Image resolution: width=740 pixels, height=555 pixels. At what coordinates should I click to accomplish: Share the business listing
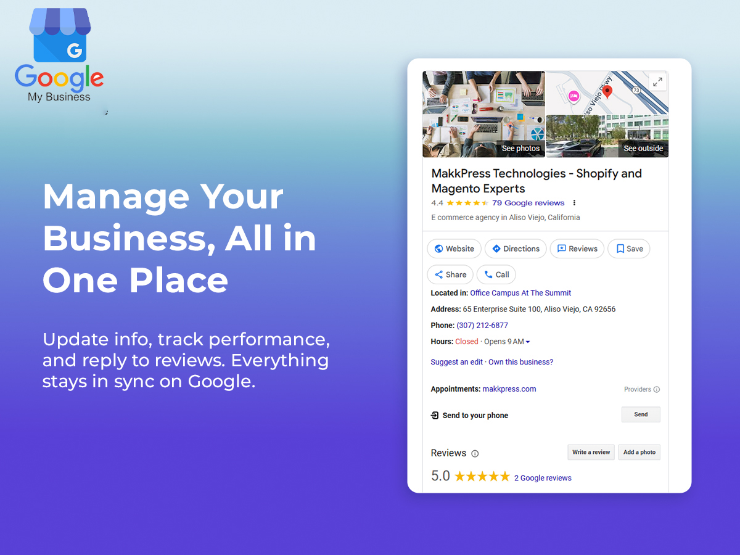click(x=450, y=274)
